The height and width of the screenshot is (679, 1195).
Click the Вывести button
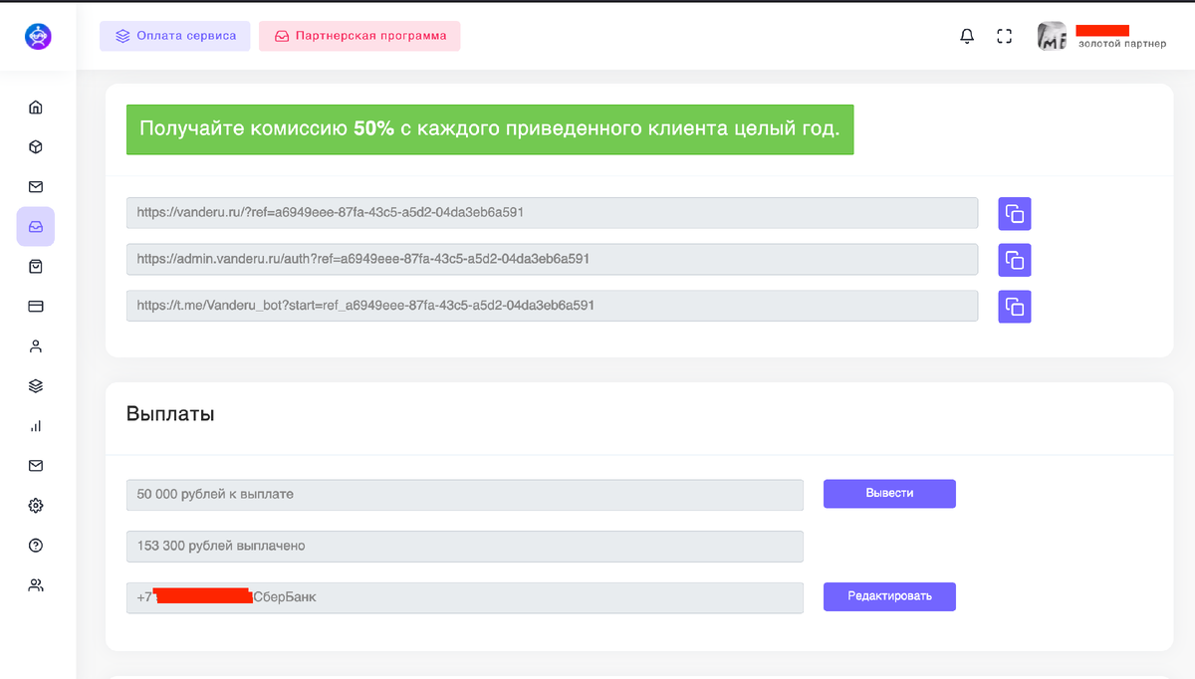click(x=889, y=494)
